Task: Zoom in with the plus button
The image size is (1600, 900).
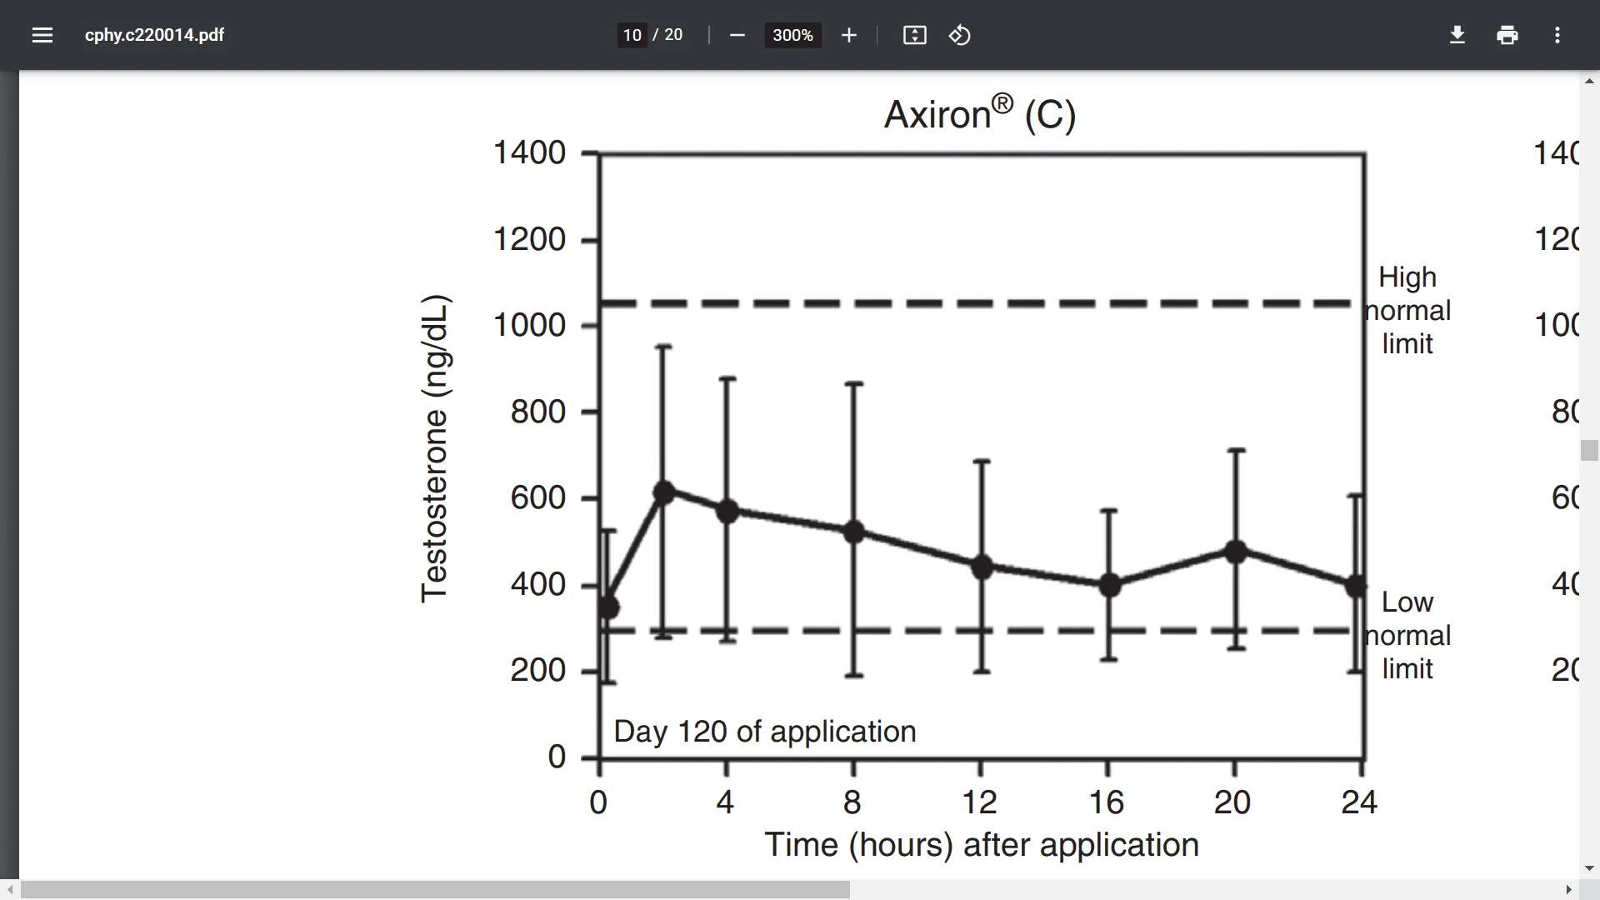Action: tap(848, 35)
